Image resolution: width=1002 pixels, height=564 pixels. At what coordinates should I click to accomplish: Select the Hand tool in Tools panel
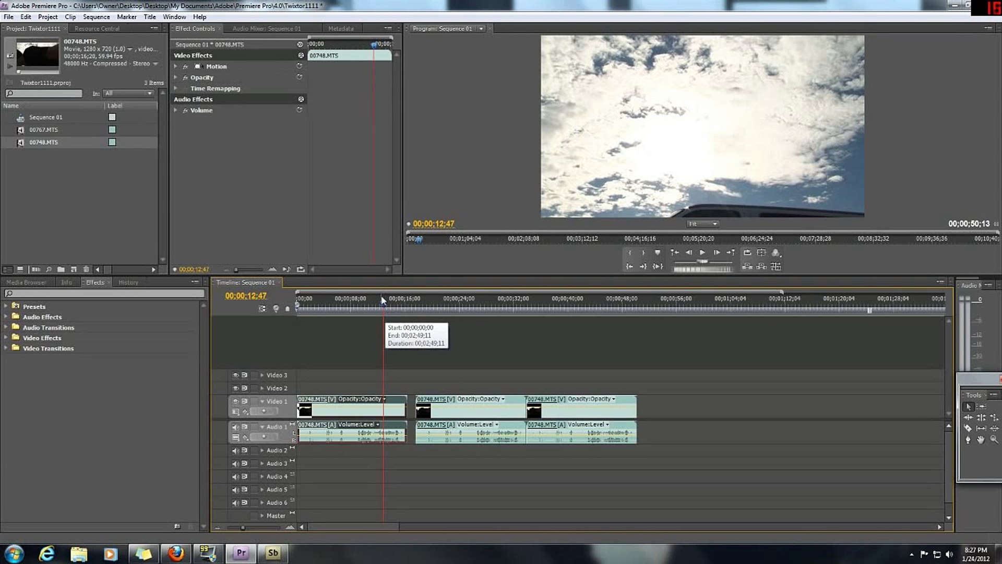tap(981, 440)
